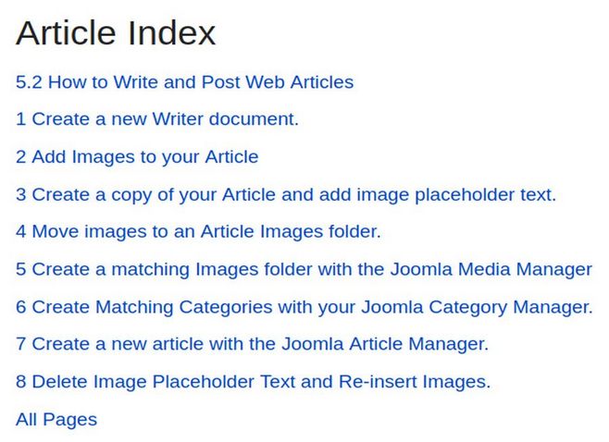Select the matching Images folder index entry
This screenshot has width=609, height=442.
point(304,269)
